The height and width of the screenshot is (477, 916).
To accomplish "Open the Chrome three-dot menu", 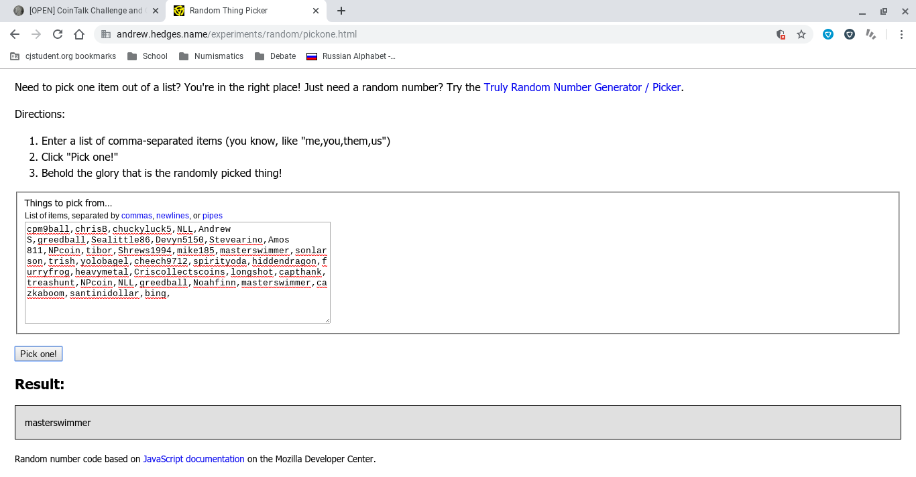I will (902, 34).
